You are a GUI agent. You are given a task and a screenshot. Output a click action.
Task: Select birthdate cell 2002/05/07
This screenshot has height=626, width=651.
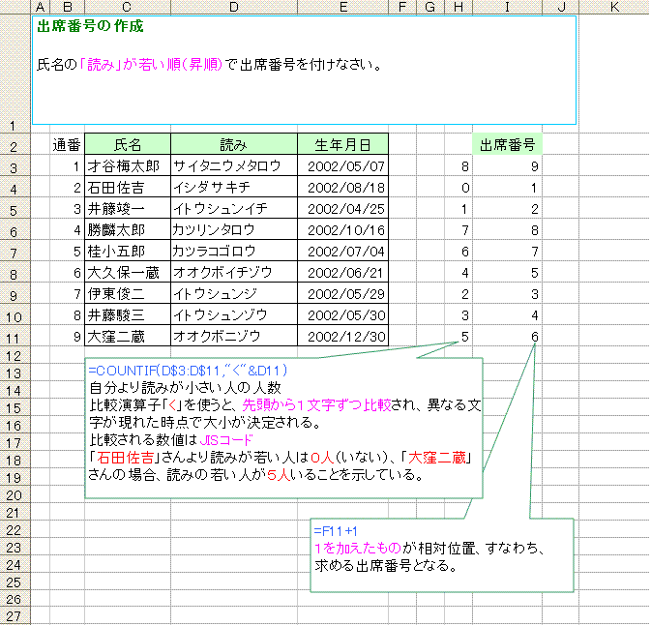pos(343,165)
